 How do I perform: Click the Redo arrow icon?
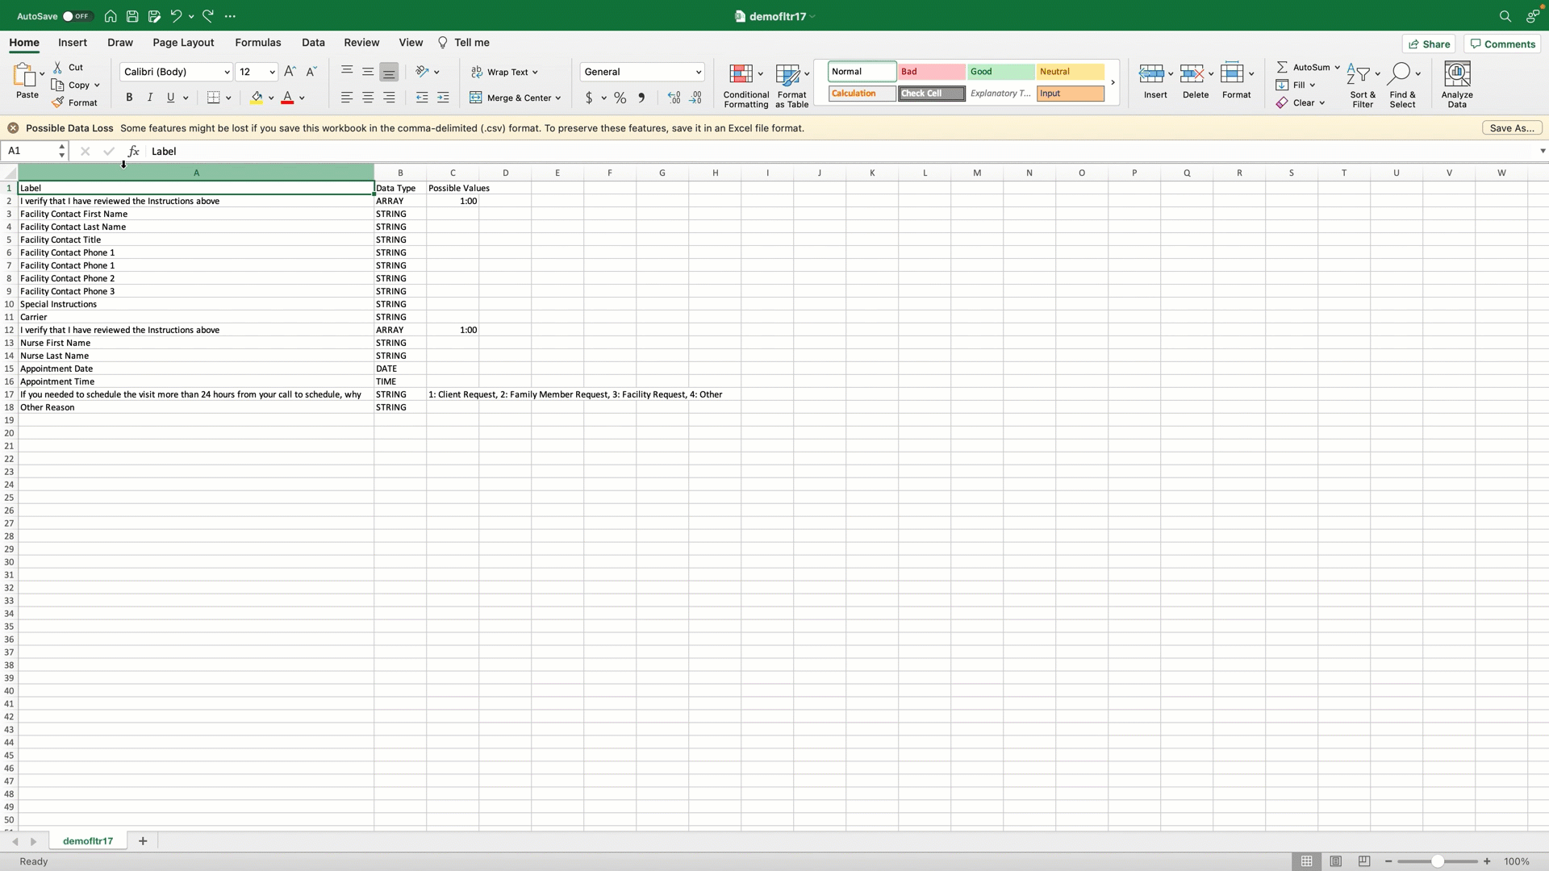(208, 16)
